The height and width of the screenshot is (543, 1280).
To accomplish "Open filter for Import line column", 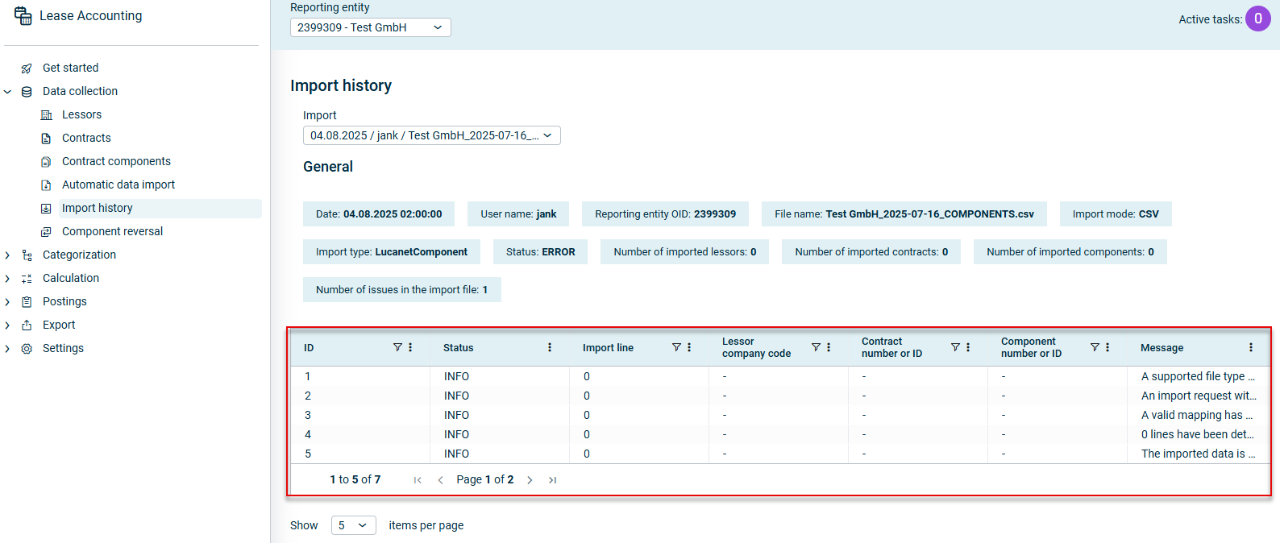I will [676, 347].
